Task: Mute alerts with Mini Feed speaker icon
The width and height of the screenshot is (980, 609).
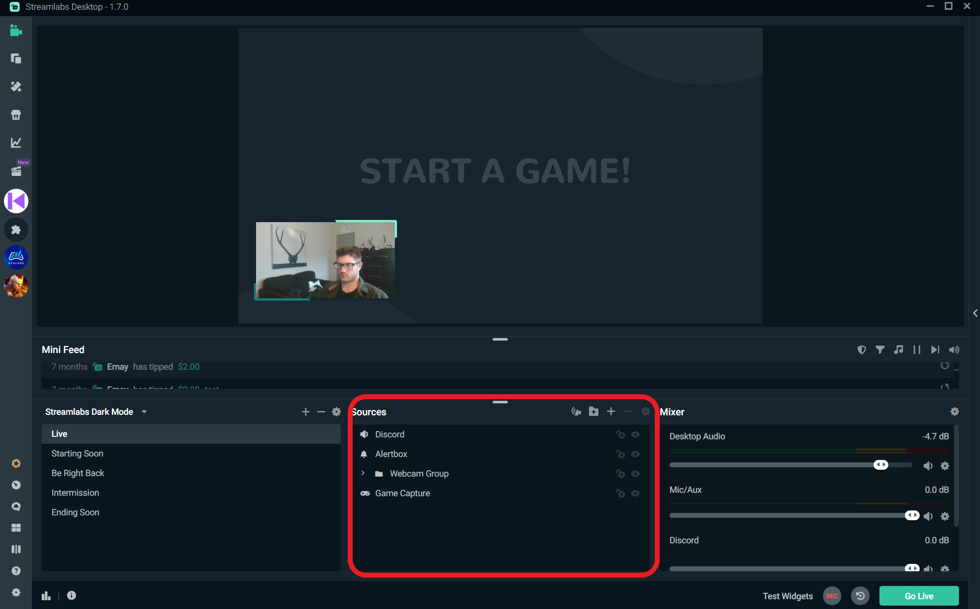Action: click(954, 350)
